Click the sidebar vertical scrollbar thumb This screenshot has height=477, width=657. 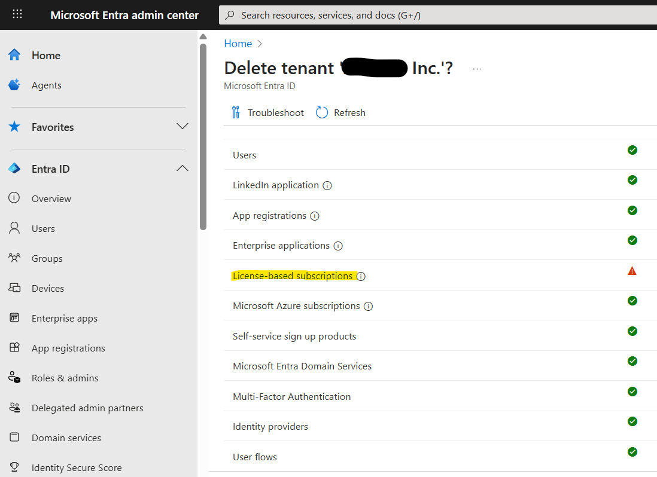(203, 137)
